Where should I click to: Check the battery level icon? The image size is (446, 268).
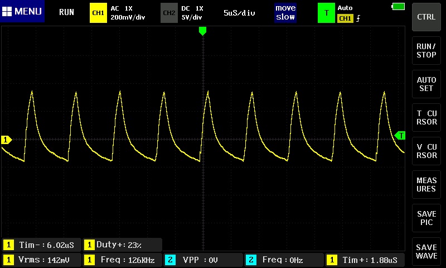coord(398,6)
